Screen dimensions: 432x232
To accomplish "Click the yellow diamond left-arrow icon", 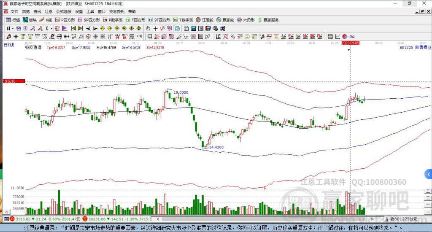I will [x=102, y=28].
